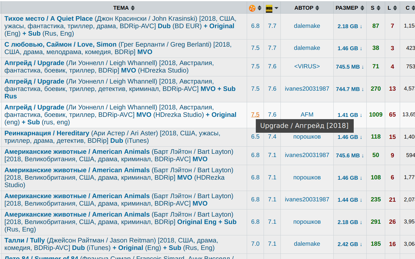Sort by IMDb rating column arrow
The image size is (415, 259).
276,8
